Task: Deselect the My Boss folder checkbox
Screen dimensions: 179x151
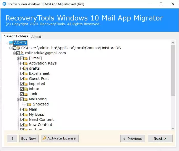Action: pos(22,114)
